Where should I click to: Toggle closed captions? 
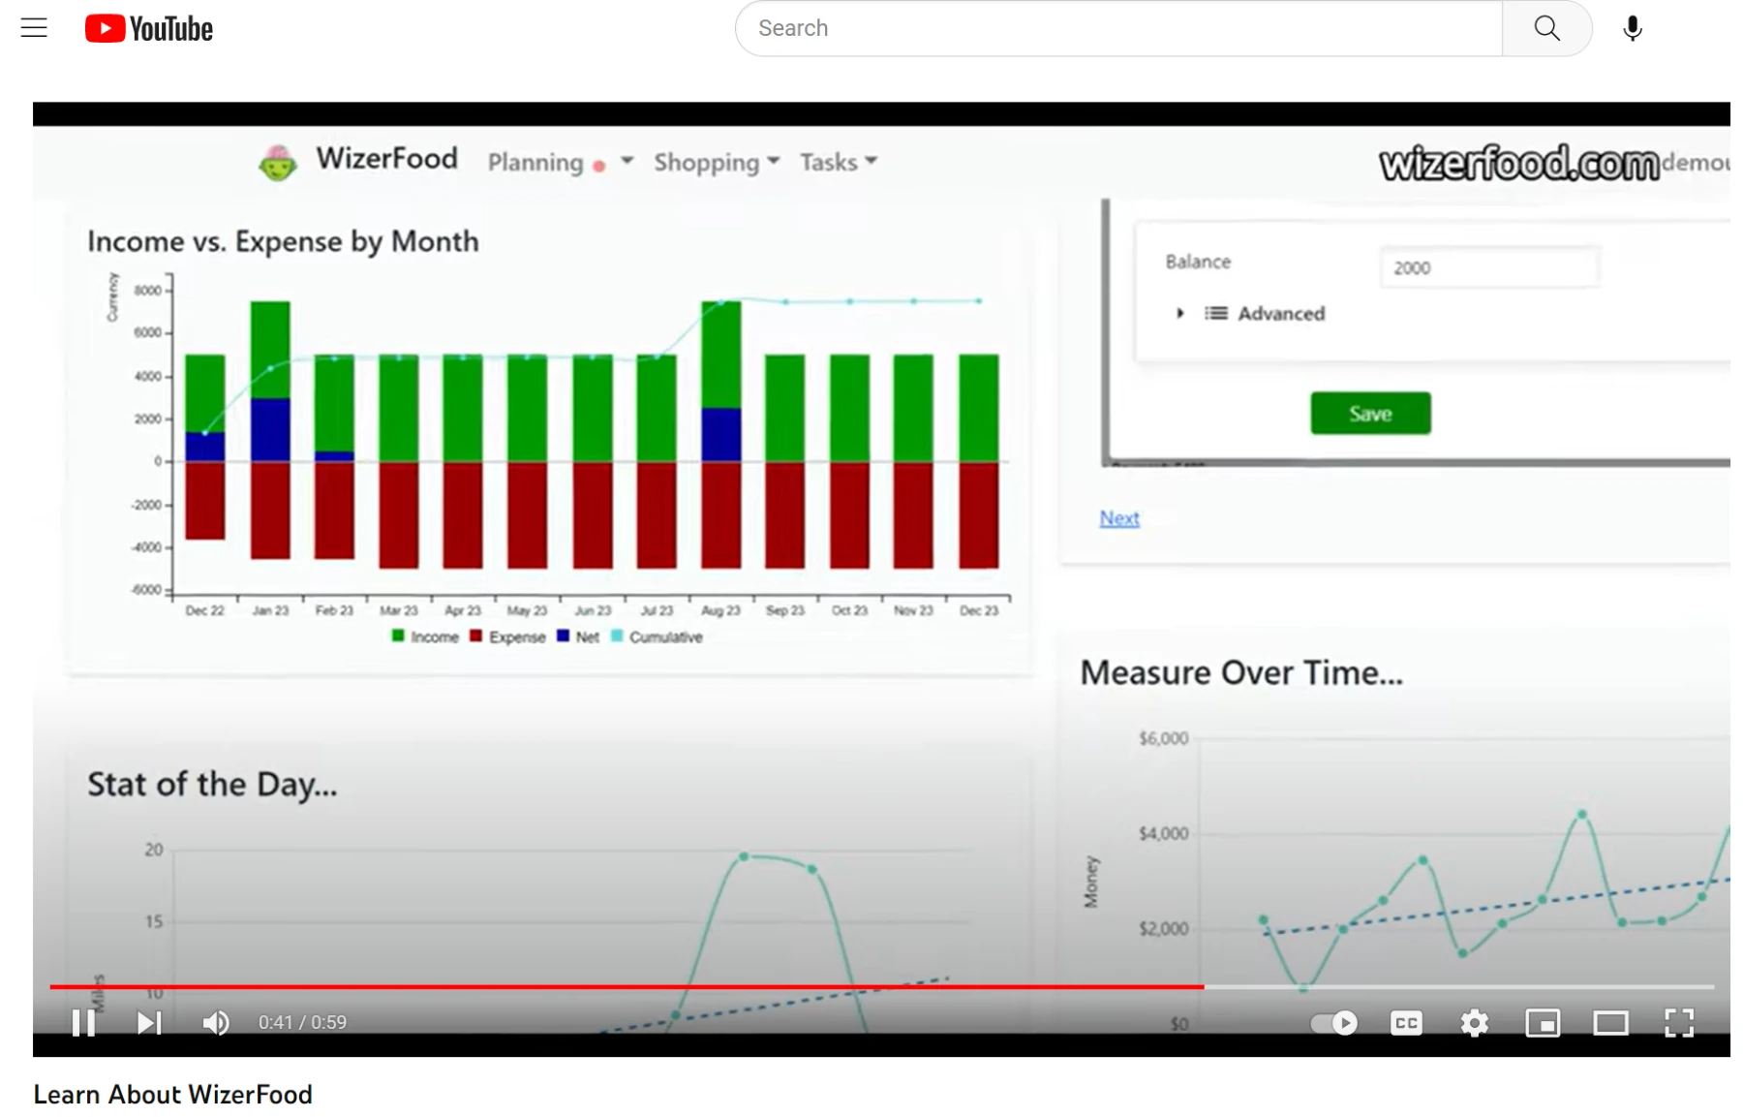point(1406,1023)
